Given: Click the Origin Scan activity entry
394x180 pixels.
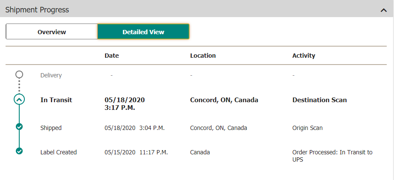Looking at the screenshot, I should (x=307, y=128).
